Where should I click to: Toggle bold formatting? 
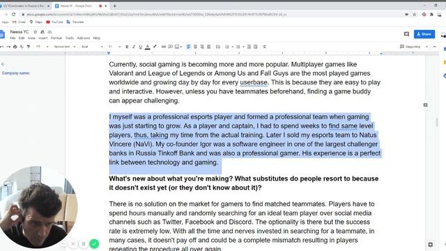(127, 47)
